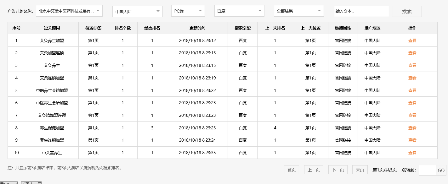
Task: Click the 上一页 previous page button
Action: pos(314,170)
